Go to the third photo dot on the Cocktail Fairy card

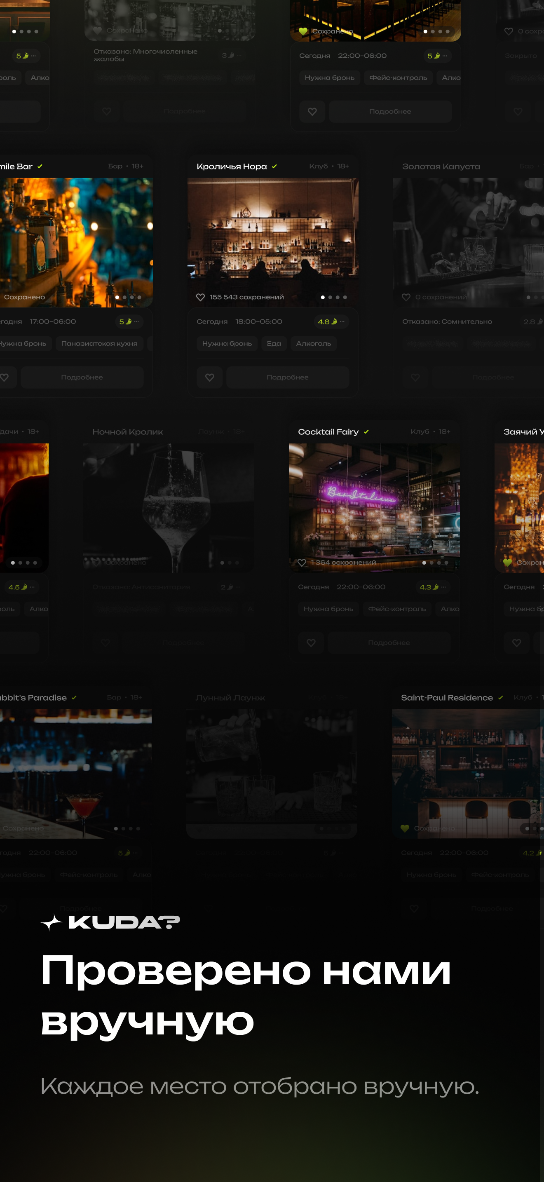tap(439, 563)
